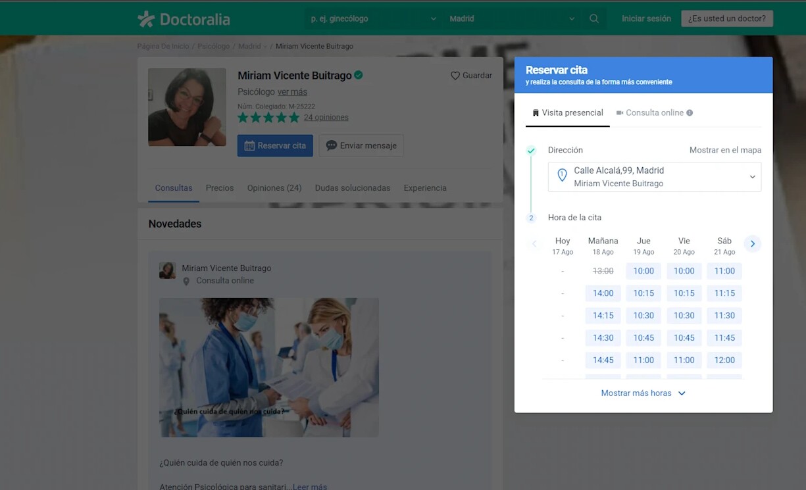Switch to the Precios tab
Screen dimensions: 806x490
[x=219, y=188]
